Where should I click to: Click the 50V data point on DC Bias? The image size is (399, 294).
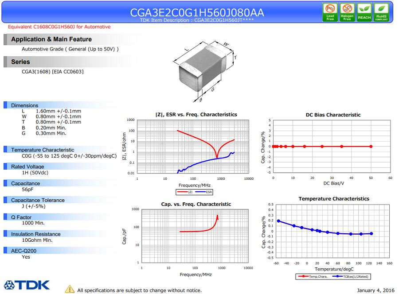(x=371, y=147)
